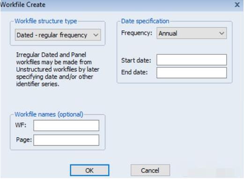Confirm with the OK button
This screenshot has width=244, height=179.
pyautogui.click(x=89, y=170)
